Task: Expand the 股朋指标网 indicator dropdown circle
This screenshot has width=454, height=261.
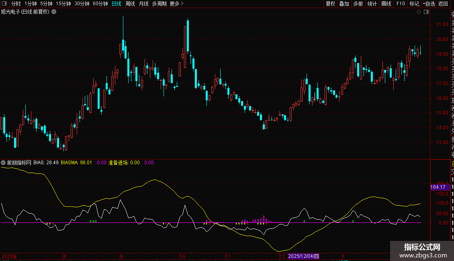Action: pos(3,163)
